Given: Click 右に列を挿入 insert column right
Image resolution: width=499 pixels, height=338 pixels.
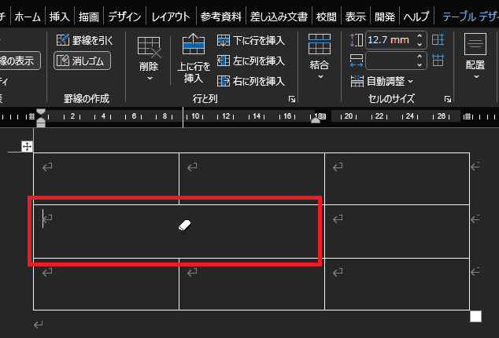Looking at the screenshot, I should (250, 79).
